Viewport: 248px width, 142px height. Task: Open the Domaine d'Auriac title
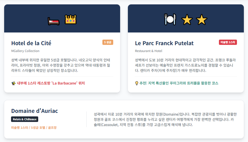pos(35,111)
